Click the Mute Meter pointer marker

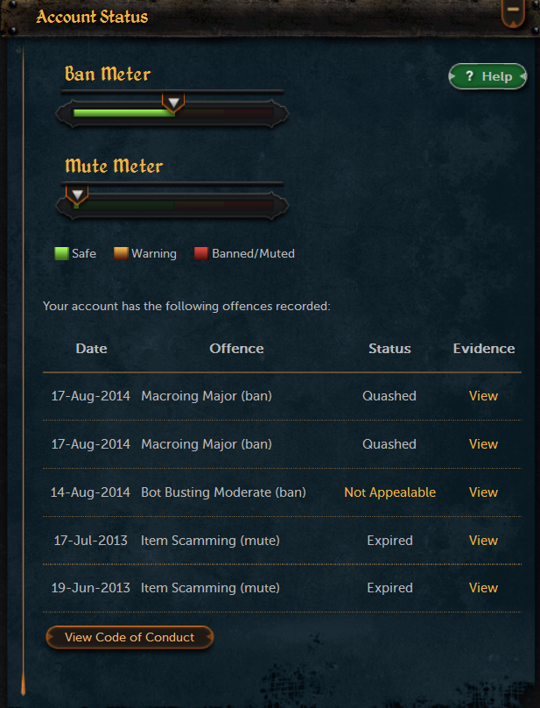[77, 195]
